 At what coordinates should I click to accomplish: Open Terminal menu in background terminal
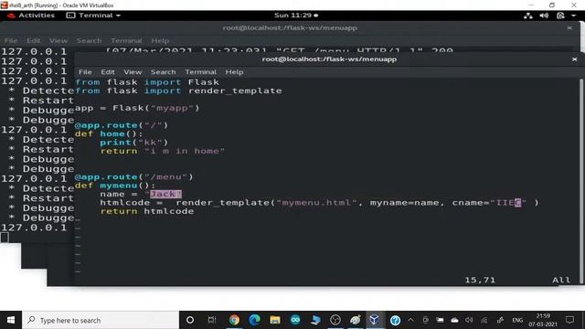(126, 40)
